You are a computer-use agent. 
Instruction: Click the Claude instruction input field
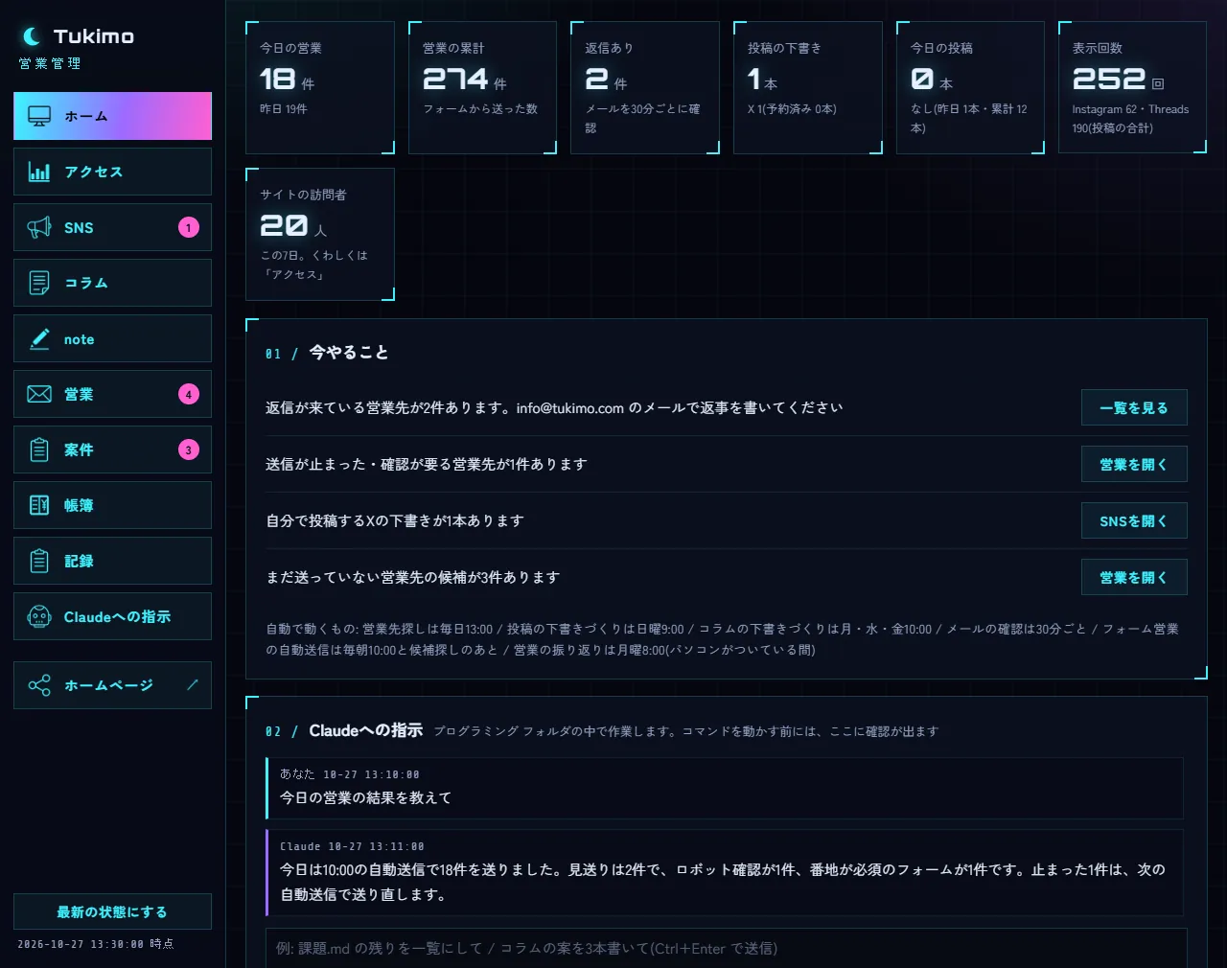tap(726, 948)
